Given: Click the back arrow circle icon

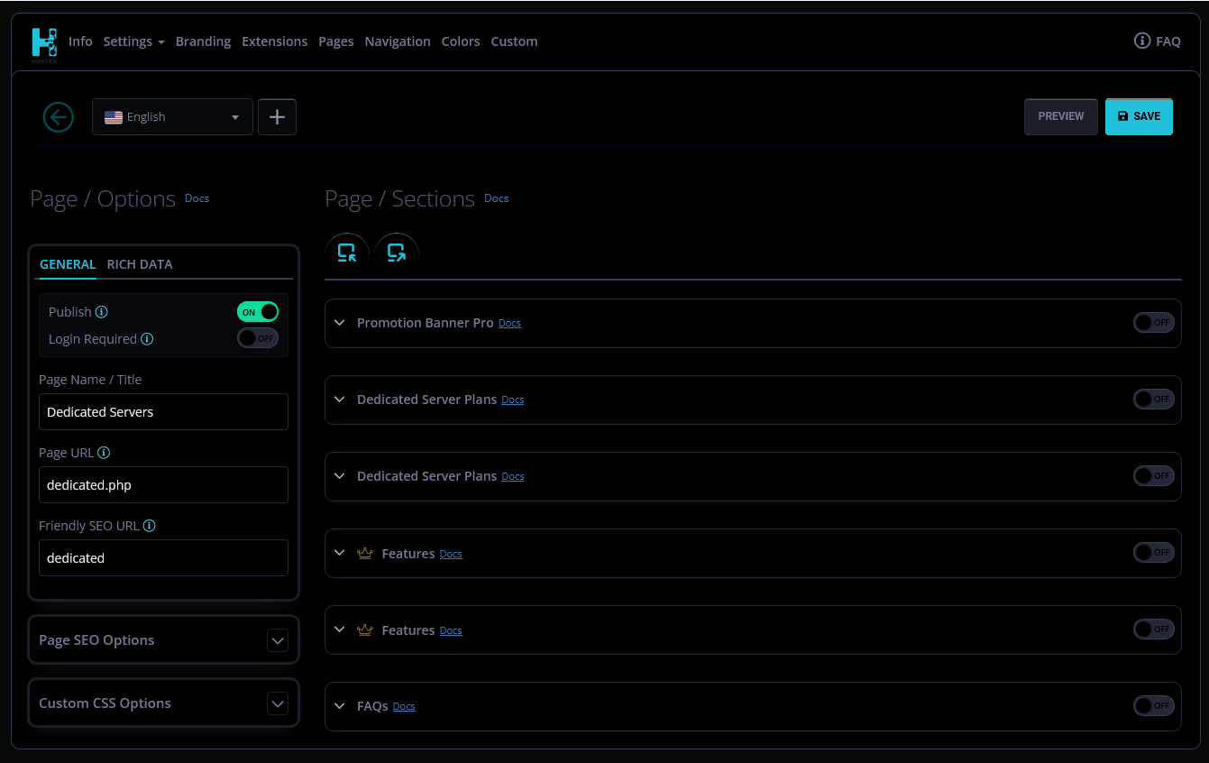Looking at the screenshot, I should click(59, 117).
